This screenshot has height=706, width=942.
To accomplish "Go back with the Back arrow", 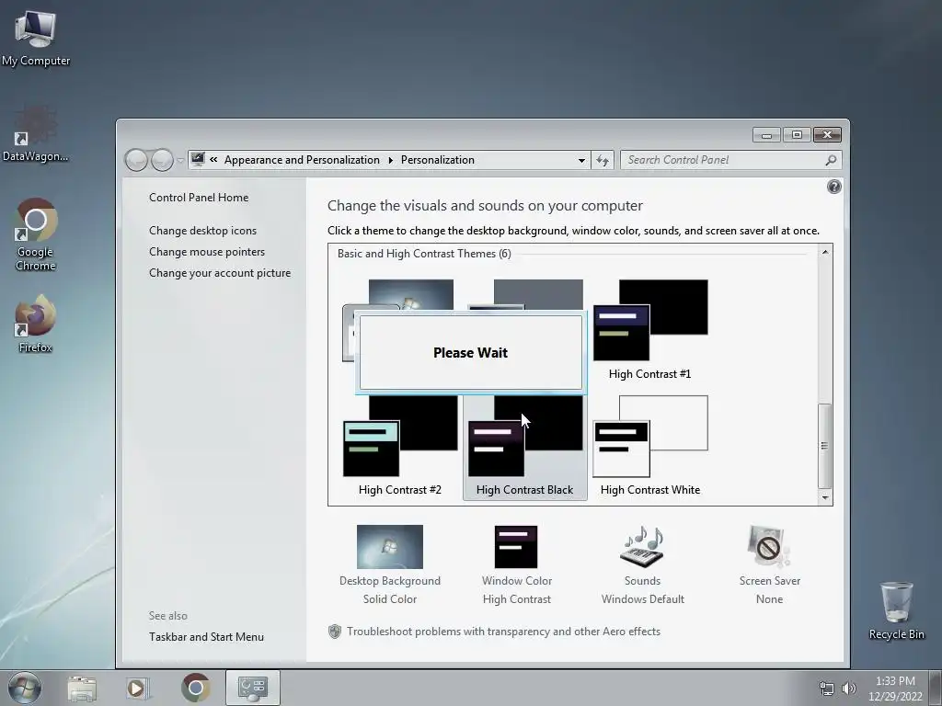I will tap(136, 160).
